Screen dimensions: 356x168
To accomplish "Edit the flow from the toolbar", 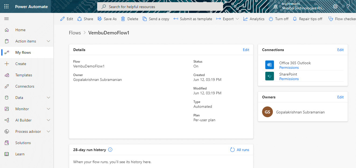I will [x=67, y=19].
